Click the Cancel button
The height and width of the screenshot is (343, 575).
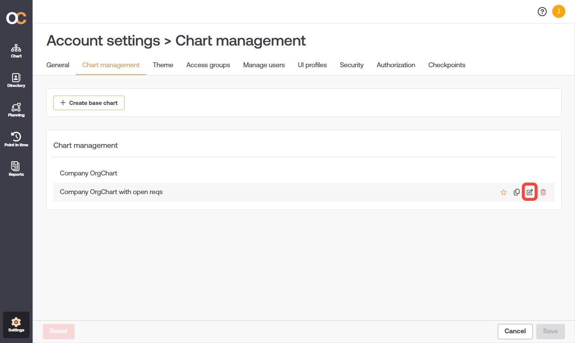(x=515, y=331)
